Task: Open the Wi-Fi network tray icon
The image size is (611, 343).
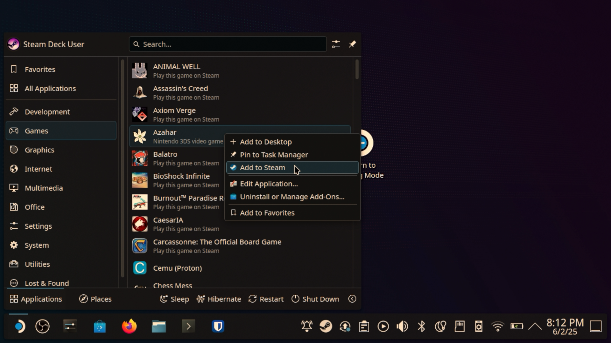Action: pos(498,326)
